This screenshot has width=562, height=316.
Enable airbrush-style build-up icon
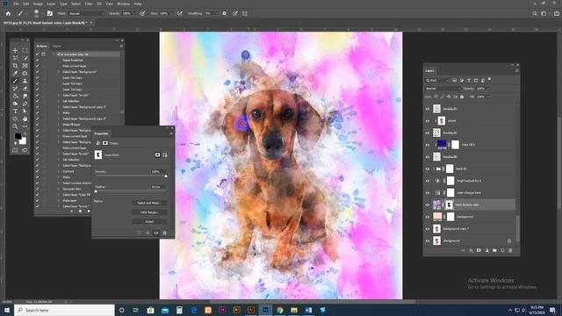tap(179, 13)
